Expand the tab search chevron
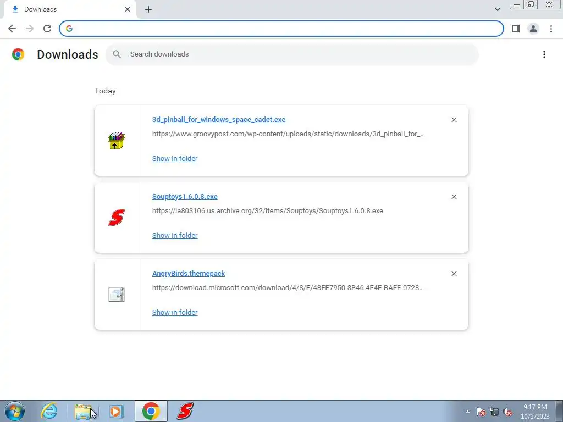Screen dimensions: 563x422 pos(497,9)
